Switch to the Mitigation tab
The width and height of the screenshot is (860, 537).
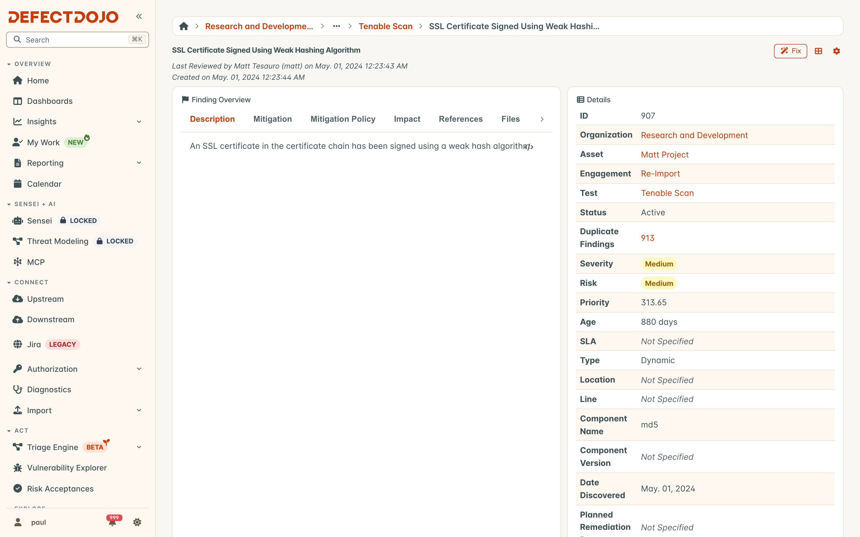[273, 119]
